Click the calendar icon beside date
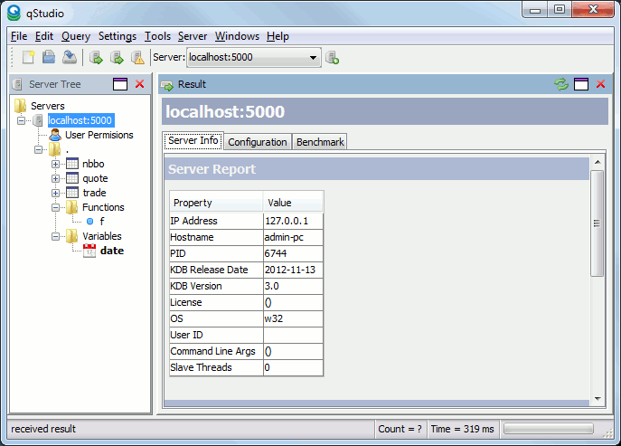621x446 pixels. coord(89,251)
